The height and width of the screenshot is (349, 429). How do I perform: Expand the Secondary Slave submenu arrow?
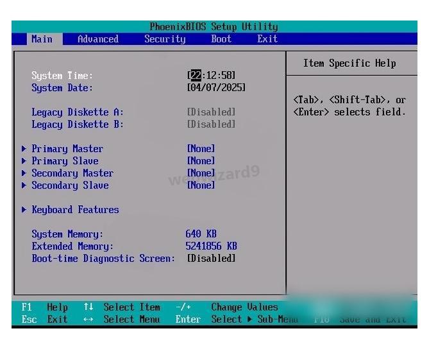24,185
